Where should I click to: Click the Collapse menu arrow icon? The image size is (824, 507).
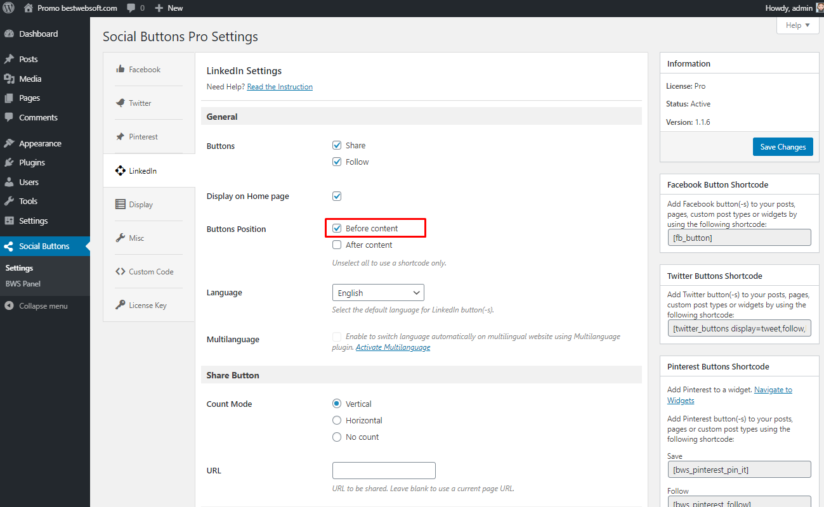(9, 306)
